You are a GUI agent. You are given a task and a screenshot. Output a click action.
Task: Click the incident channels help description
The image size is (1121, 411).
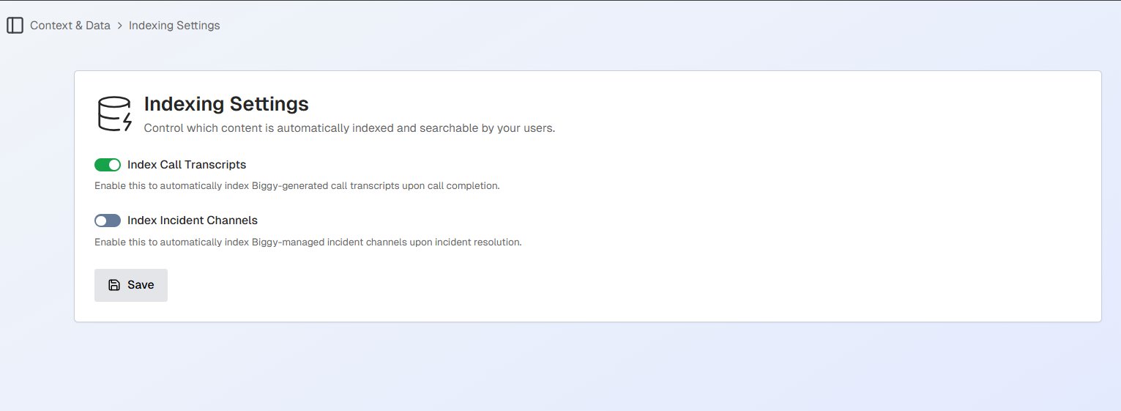pyautogui.click(x=308, y=242)
